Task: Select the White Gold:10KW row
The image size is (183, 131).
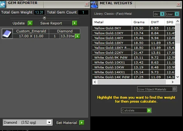Action: [134, 67]
